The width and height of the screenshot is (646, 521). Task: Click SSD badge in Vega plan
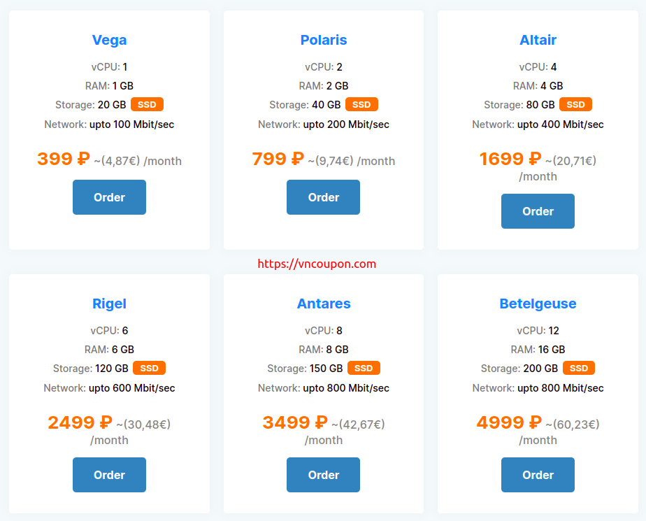pyautogui.click(x=147, y=105)
